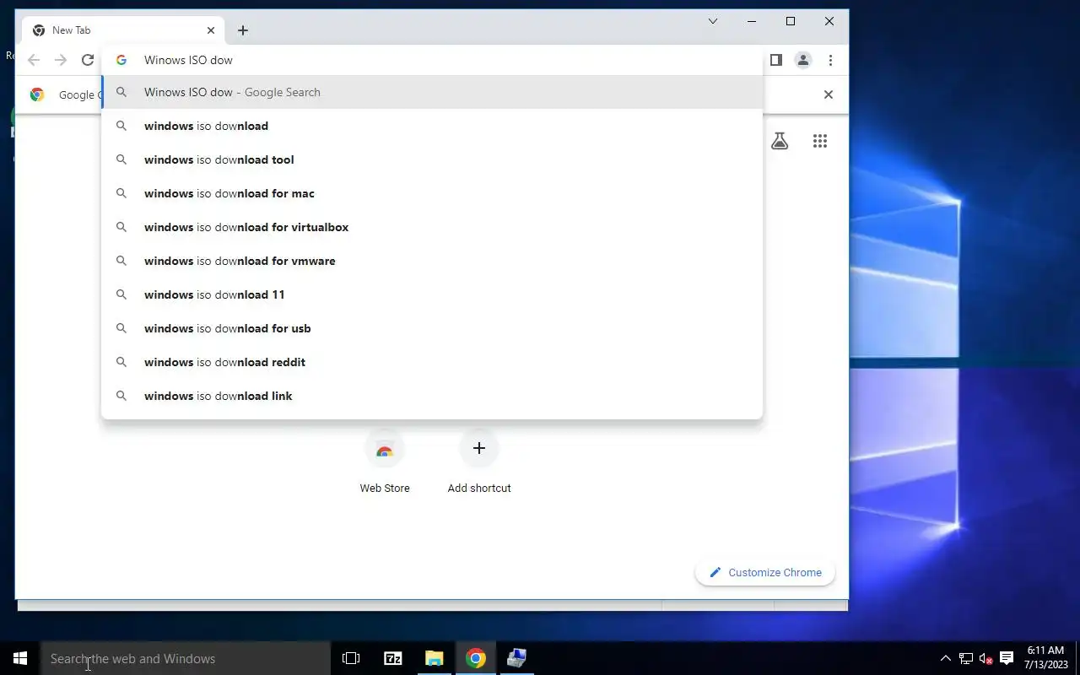
Task: Open the installer app on the taskbar
Action: pyautogui.click(x=516, y=658)
